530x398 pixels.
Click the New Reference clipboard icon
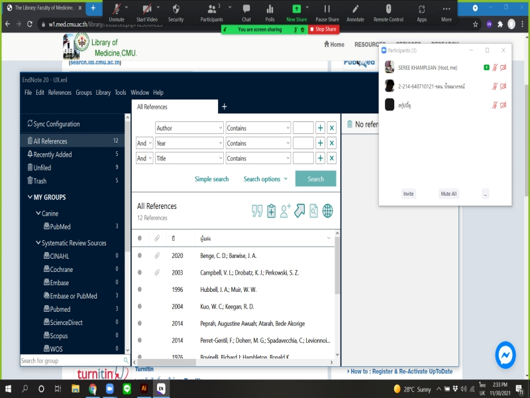(272, 211)
